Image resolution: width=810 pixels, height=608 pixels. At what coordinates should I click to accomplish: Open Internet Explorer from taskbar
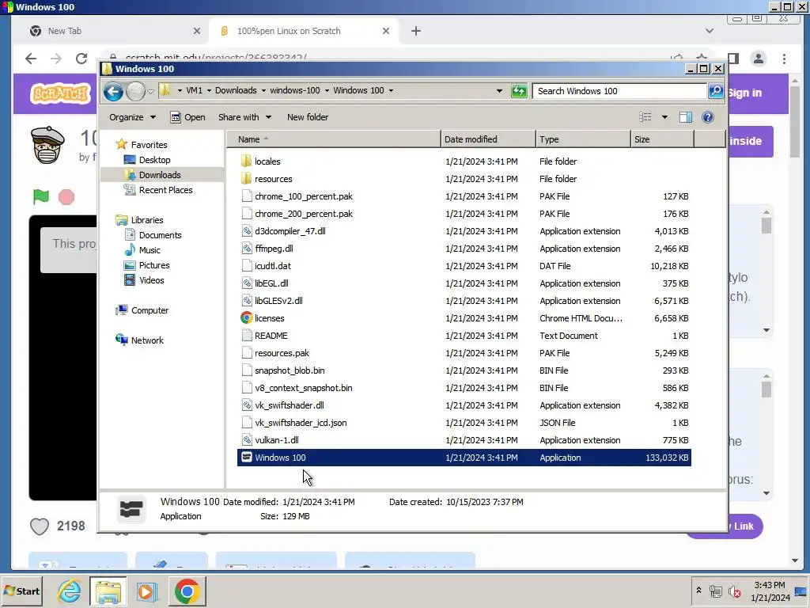70,591
